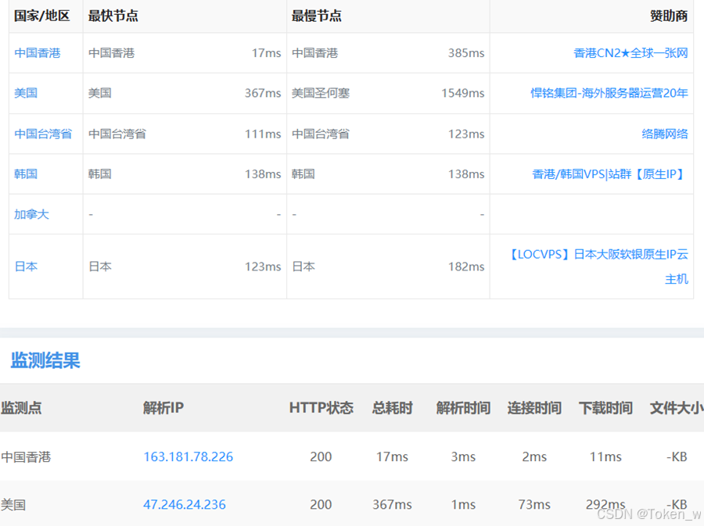704x526 pixels.
Task: Open the 中国台湾省 region link
Action: point(43,134)
